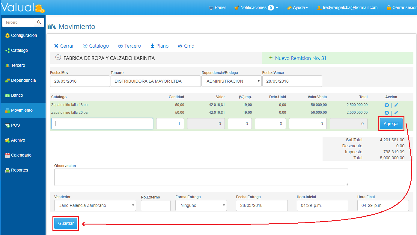Image resolution: width=417 pixels, height=235 pixels.
Task: Open Configuracion from the sidebar
Action: point(23,35)
